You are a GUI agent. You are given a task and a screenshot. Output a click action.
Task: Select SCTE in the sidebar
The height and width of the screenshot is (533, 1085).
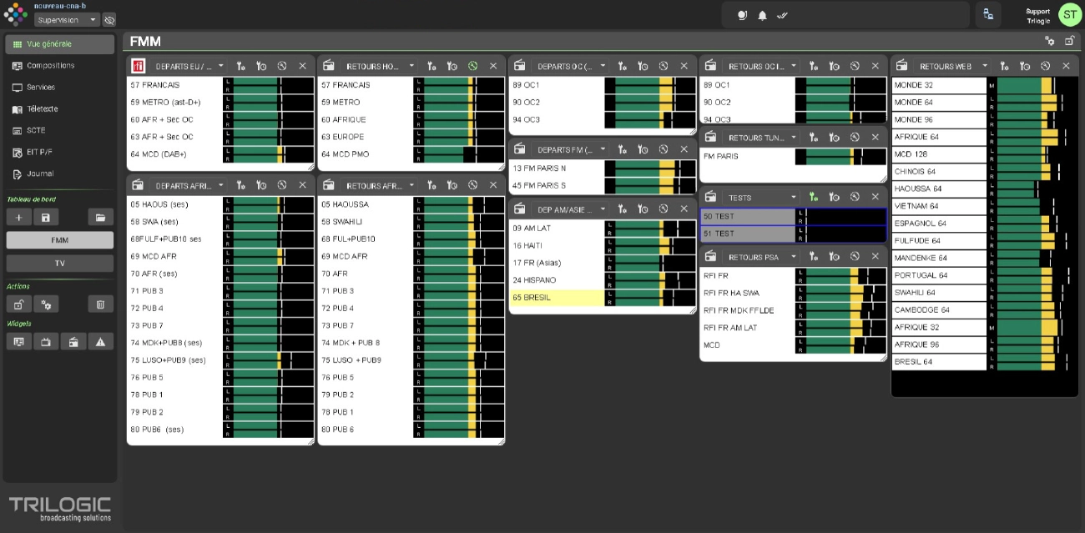[60, 131]
